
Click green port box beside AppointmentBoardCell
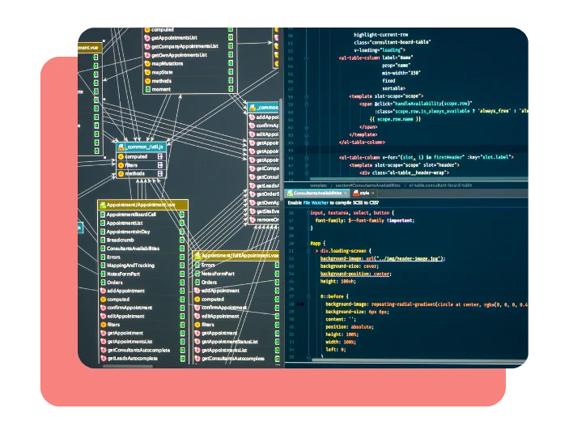pyautogui.click(x=182, y=215)
